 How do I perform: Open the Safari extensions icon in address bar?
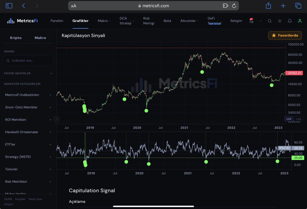[225, 6]
